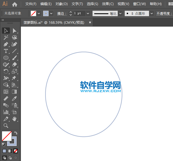Select the Zoom magnifier tool
173x161 pixels.
coord(6,126)
